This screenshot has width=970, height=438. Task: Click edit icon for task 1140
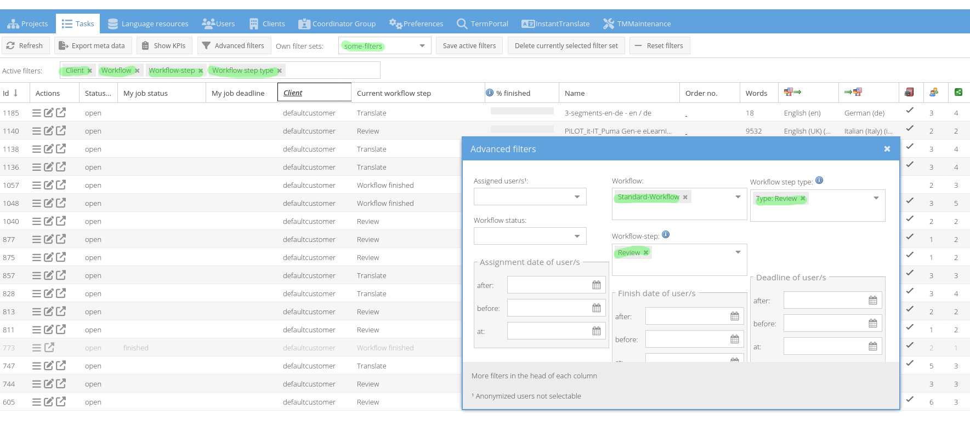49,131
